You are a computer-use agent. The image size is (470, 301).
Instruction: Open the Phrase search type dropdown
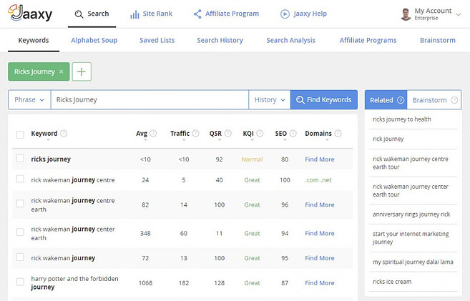coord(29,99)
